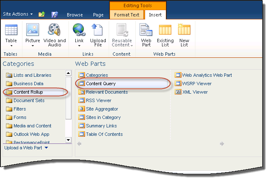Select the Lists and Libraries folder
This screenshot has width=269, height=181.
pos(29,75)
